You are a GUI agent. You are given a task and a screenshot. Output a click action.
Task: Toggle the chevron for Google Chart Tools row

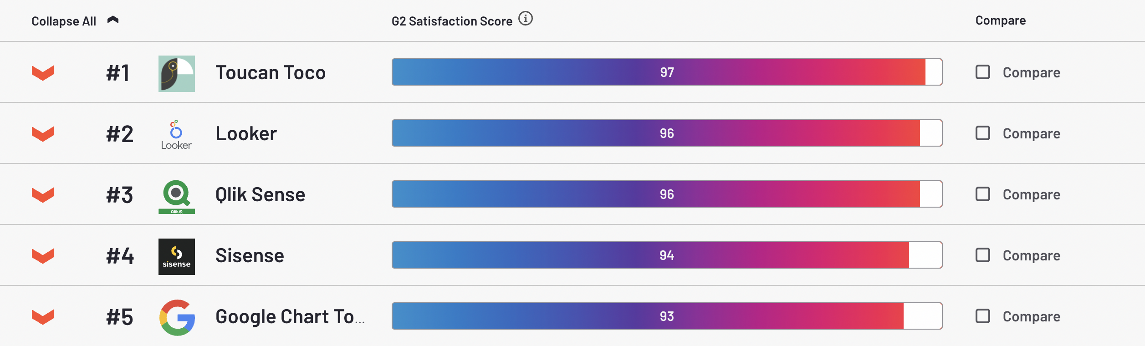click(43, 317)
